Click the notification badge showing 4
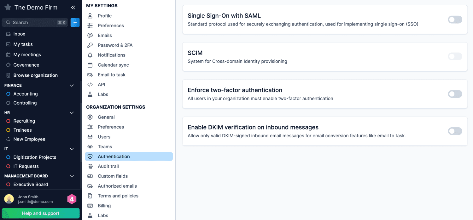This screenshot has height=220, width=473. point(71,199)
